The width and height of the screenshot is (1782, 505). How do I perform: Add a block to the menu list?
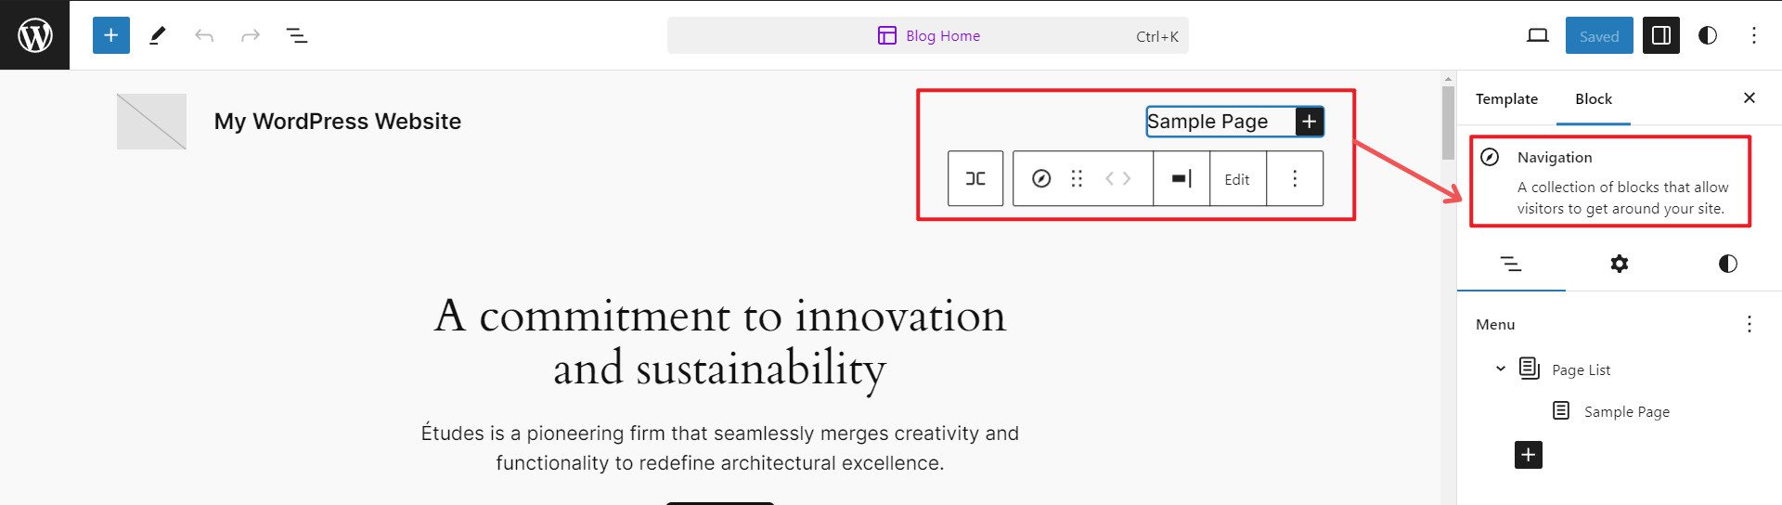coord(1529,455)
